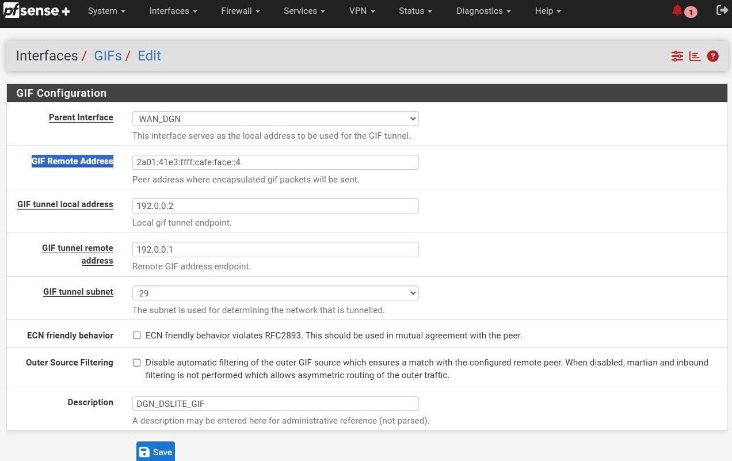
Task: Expand the Parent Interface dropdown
Action: 275,119
